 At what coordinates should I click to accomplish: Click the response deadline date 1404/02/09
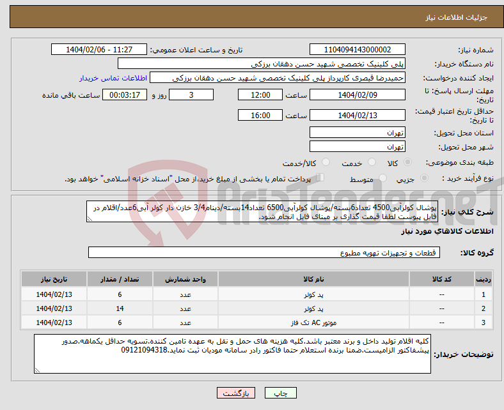tap(357, 95)
